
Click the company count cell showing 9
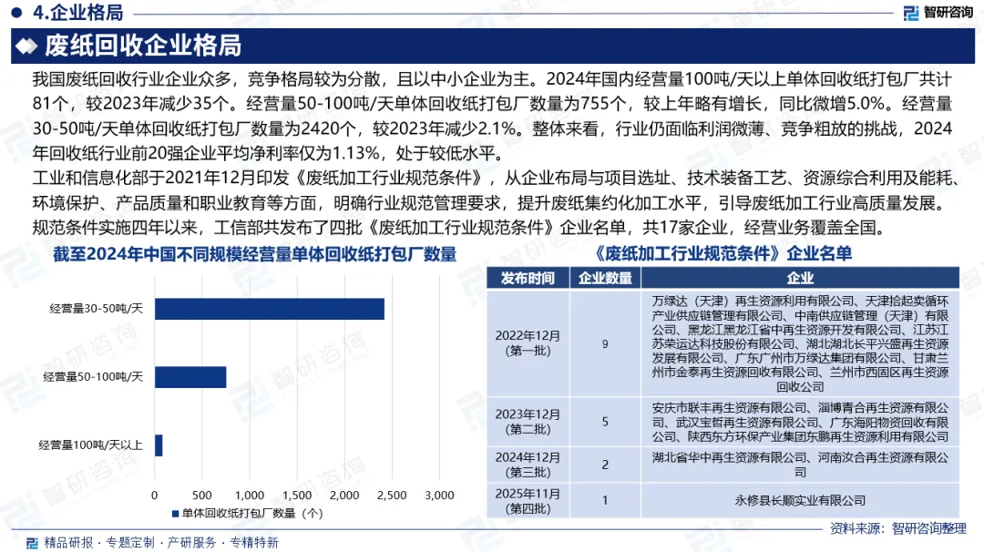click(605, 343)
